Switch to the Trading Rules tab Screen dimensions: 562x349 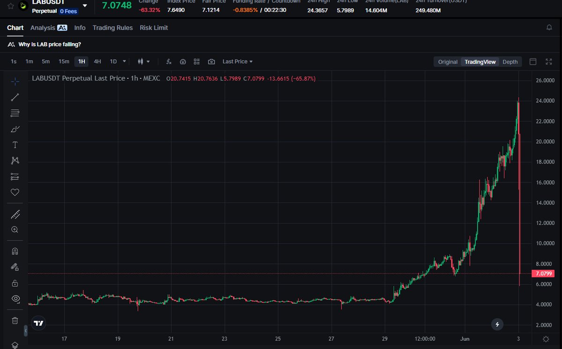click(x=112, y=28)
